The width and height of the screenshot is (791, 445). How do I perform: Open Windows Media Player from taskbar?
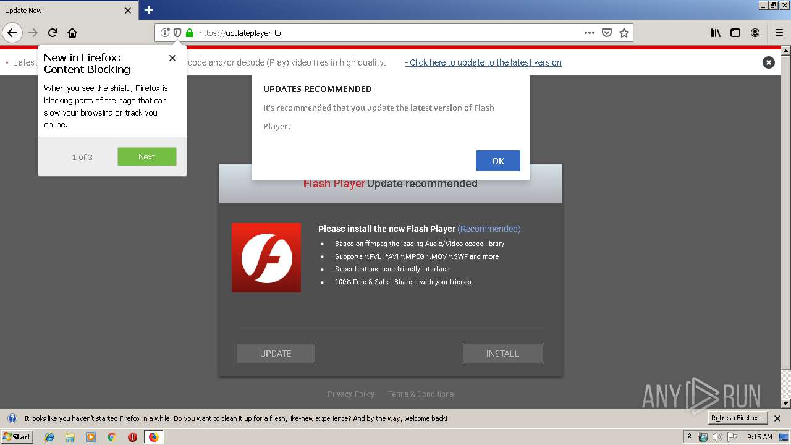click(x=91, y=437)
